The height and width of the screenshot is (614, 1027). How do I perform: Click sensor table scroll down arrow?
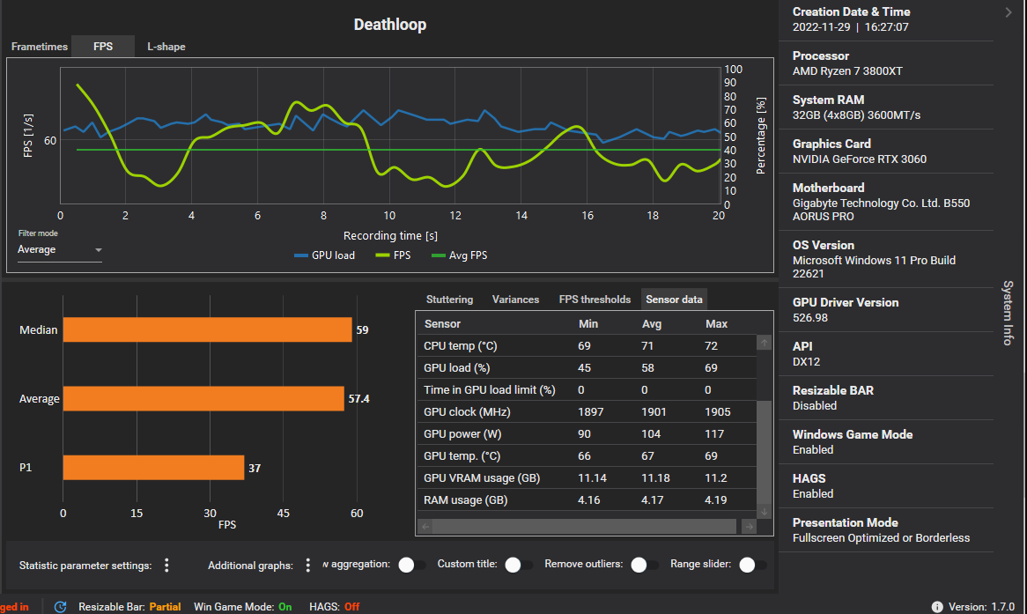(764, 512)
